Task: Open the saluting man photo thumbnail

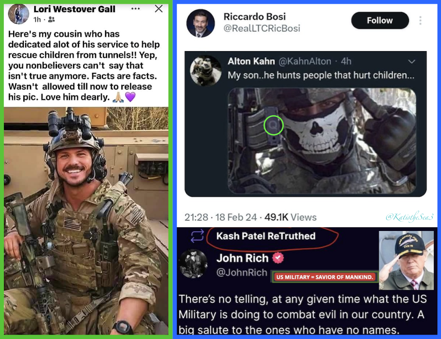Action: pos(406,260)
